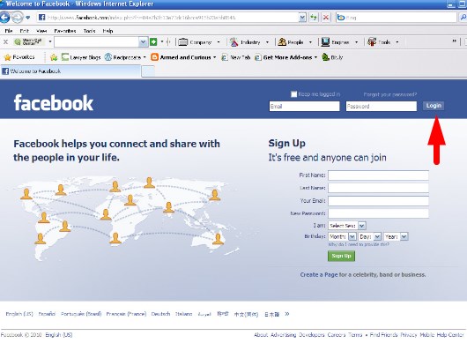Click the login Email field

304,106
